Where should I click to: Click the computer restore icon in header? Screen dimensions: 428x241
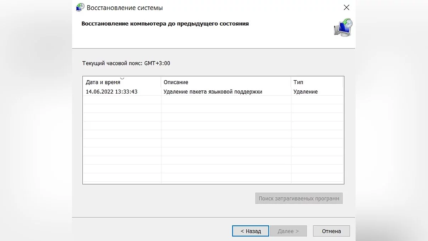click(x=343, y=27)
